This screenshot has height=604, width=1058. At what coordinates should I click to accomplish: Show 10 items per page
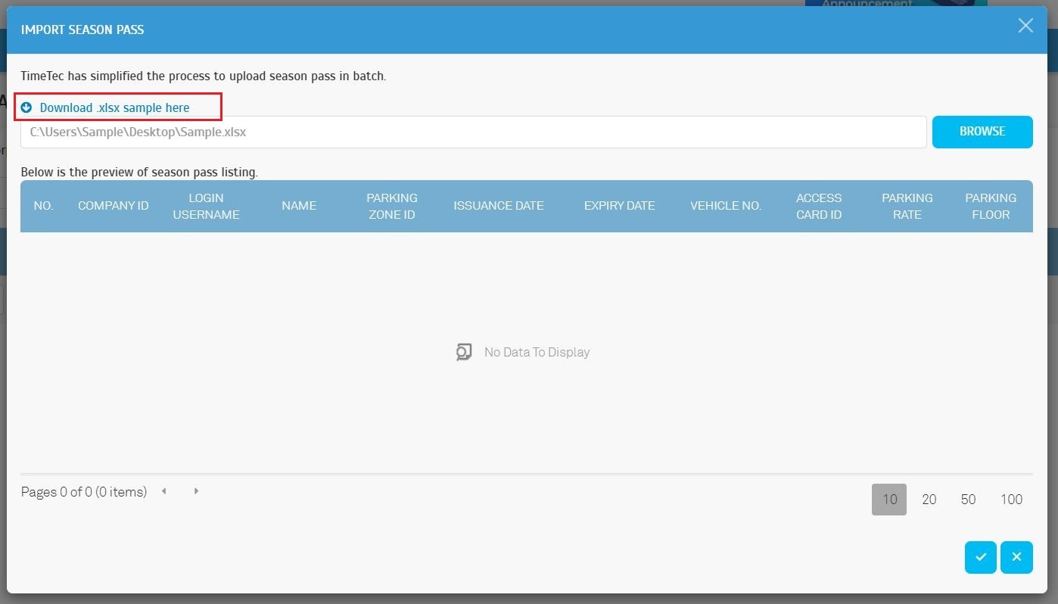coord(889,500)
